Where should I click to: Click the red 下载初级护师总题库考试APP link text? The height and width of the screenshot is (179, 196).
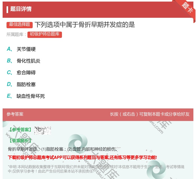82,157
